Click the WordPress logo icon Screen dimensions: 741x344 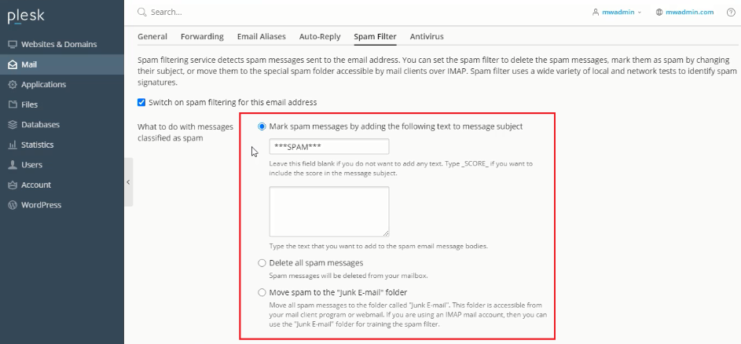[13, 205]
